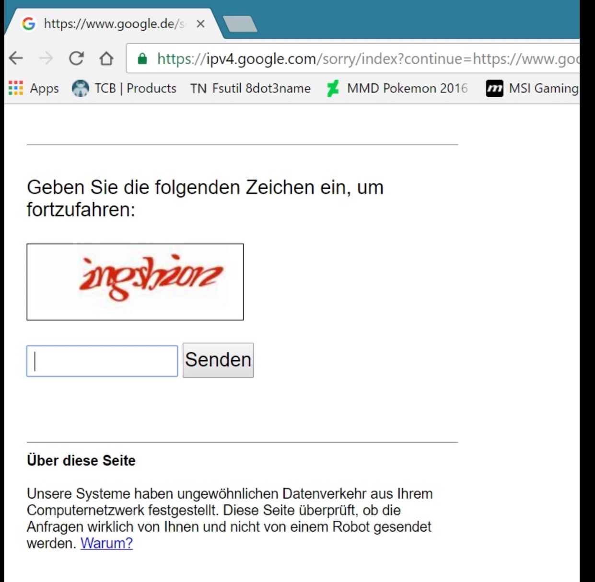Open the Fsutil 8dot3name bookmark
595x582 pixels.
point(250,89)
